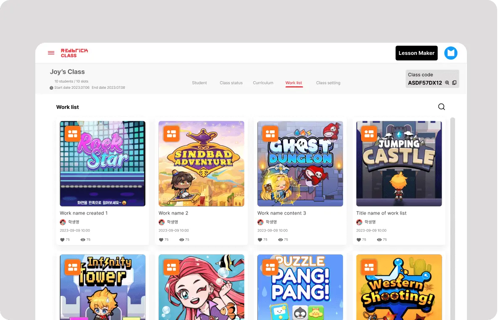The width and height of the screenshot is (498, 320).
Task: Click the 'Work list' section heading
Action: [x=67, y=107]
